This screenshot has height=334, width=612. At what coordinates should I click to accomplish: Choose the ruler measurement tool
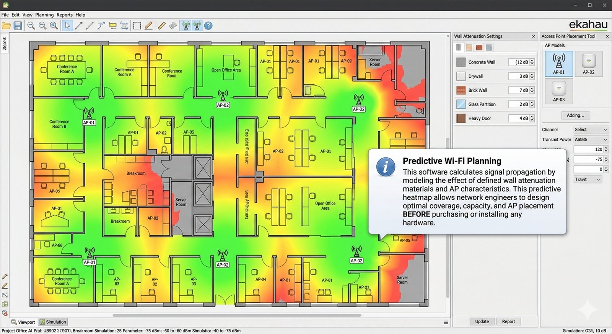coord(161,26)
